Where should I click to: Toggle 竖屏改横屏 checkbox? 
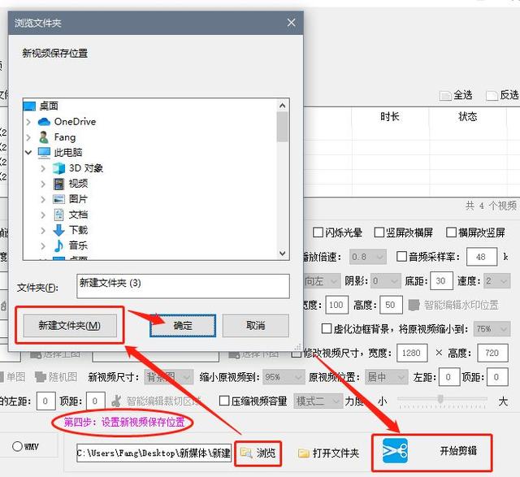pos(379,232)
